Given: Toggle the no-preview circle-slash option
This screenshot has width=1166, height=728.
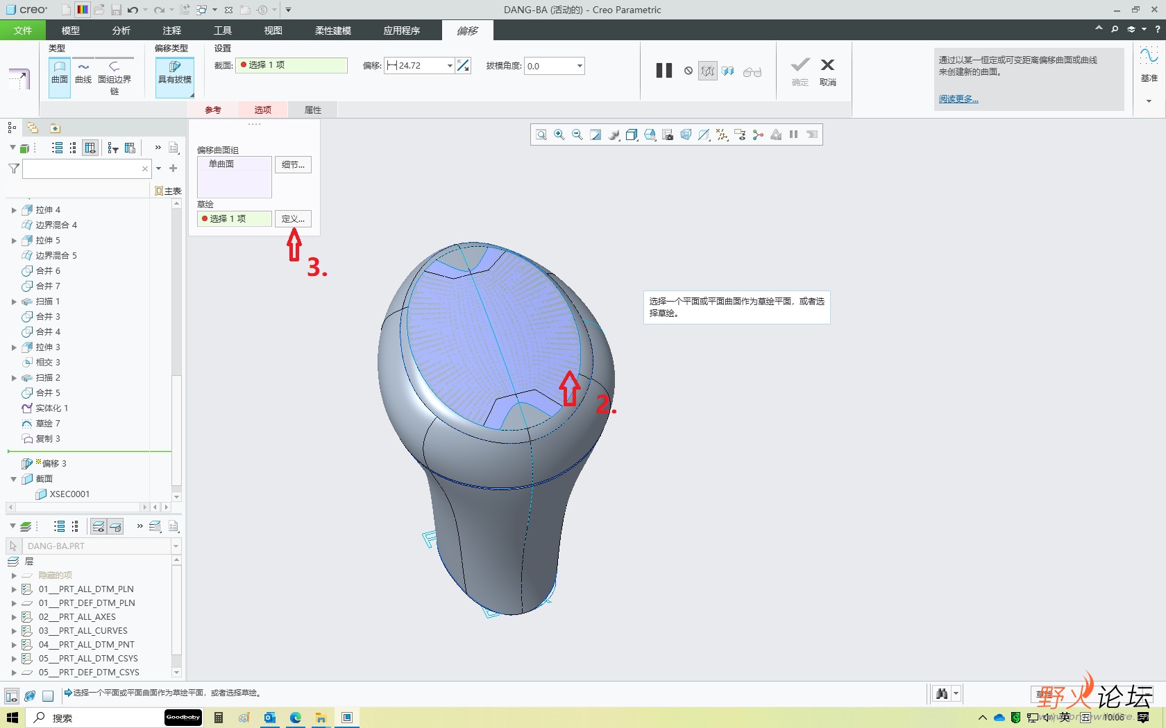Looking at the screenshot, I should coord(688,71).
